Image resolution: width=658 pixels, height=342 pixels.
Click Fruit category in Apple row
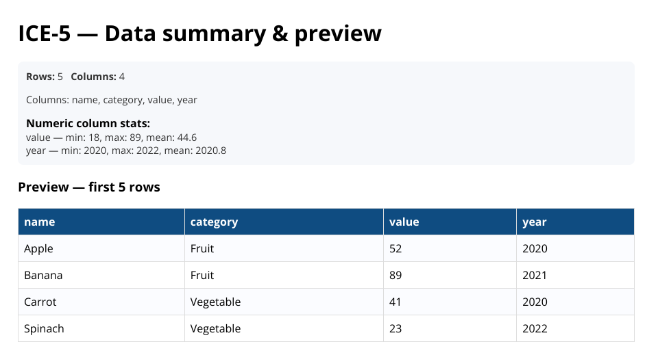tap(202, 248)
